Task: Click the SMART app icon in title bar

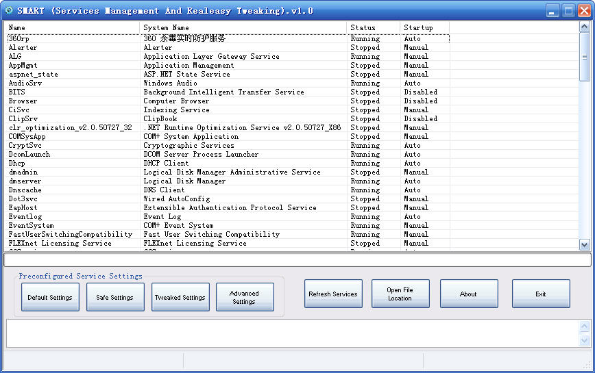Action: 9,10
